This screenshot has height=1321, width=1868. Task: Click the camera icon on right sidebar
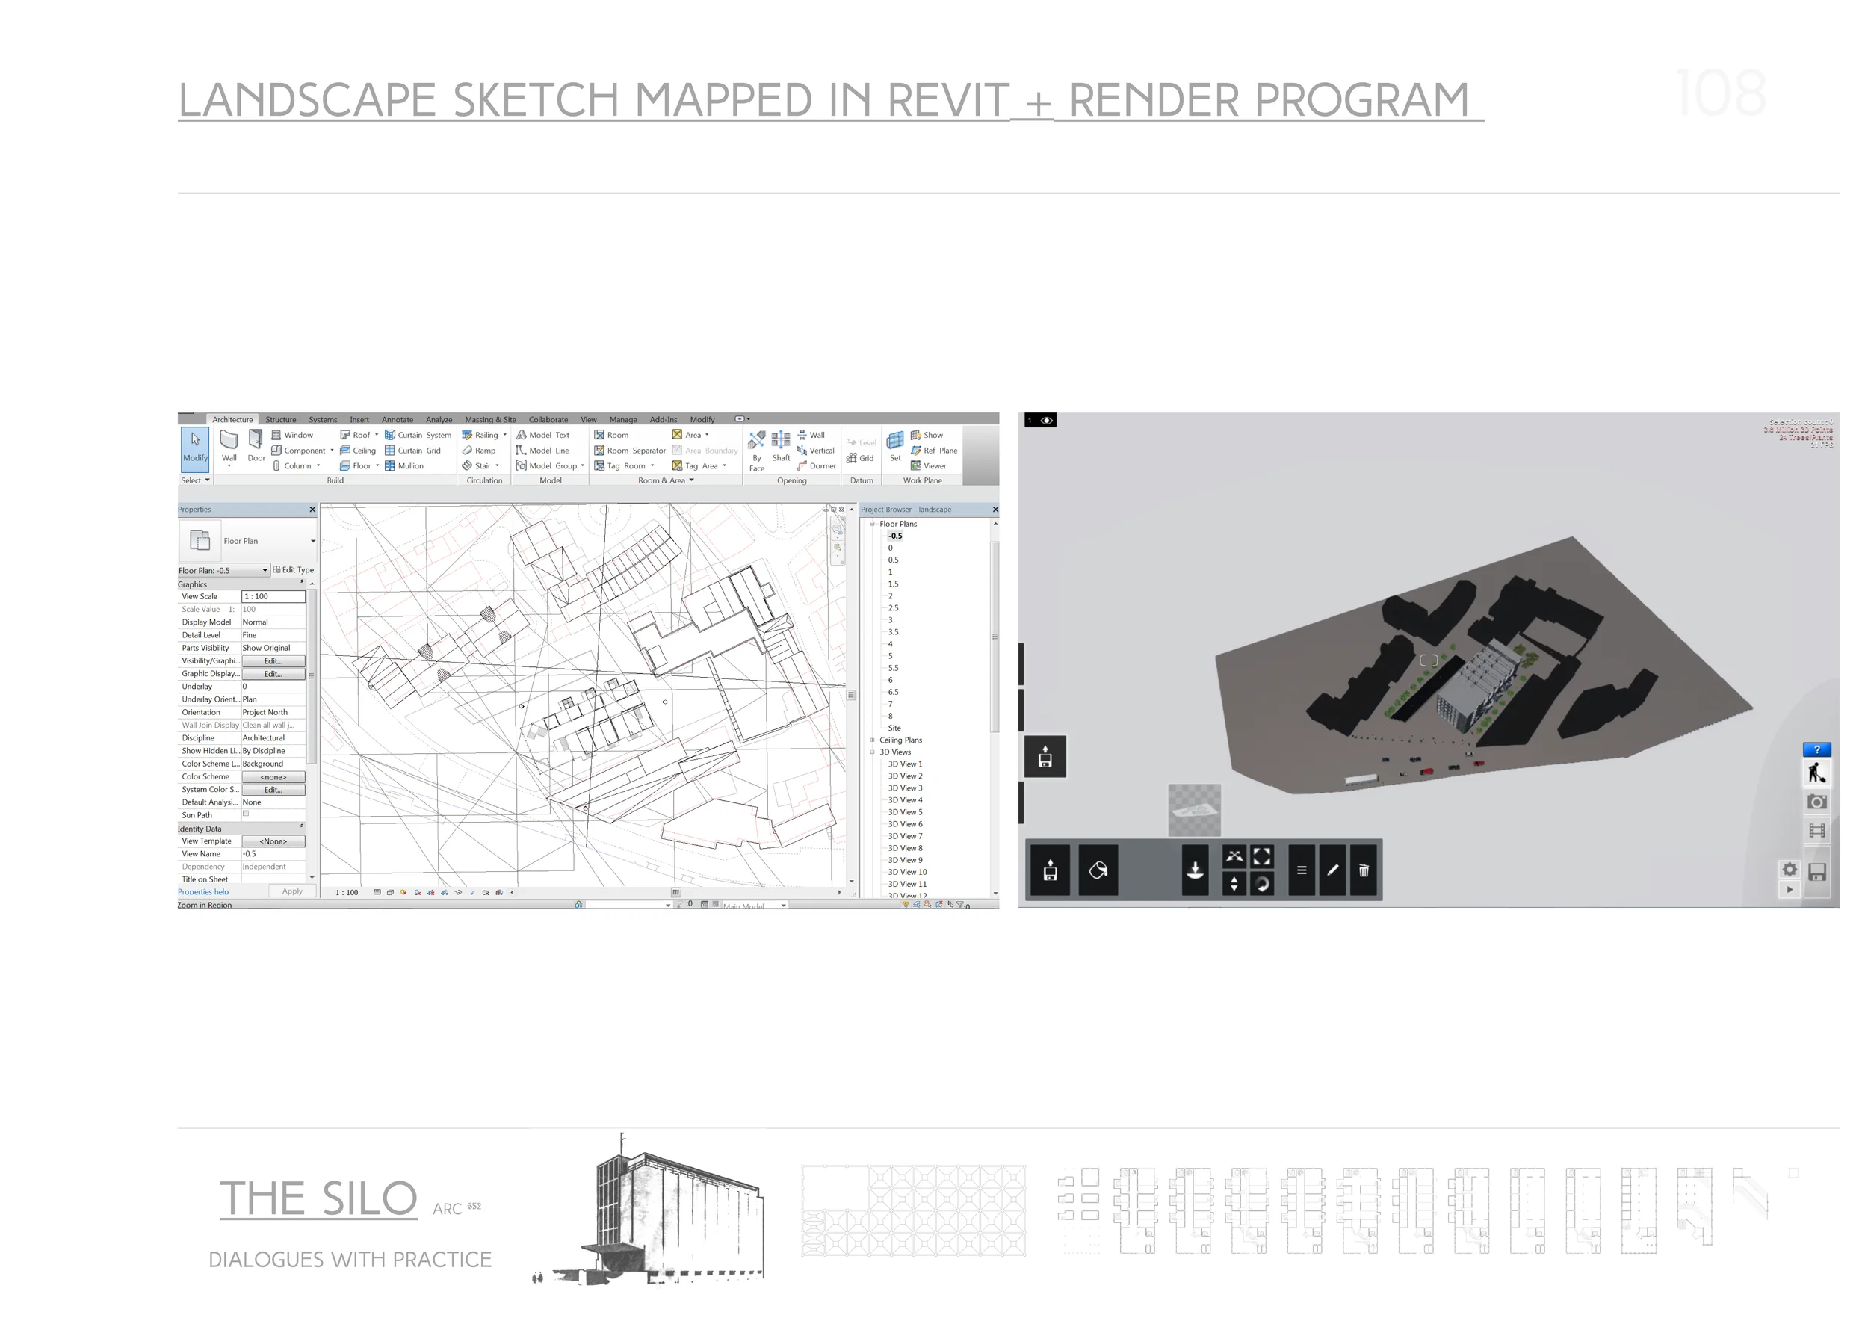click(x=1816, y=802)
